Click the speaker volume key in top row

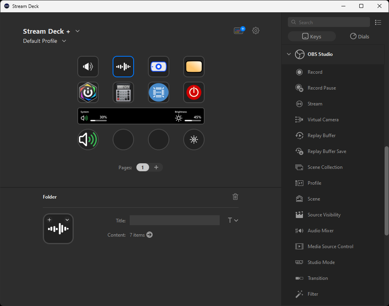tap(88, 67)
